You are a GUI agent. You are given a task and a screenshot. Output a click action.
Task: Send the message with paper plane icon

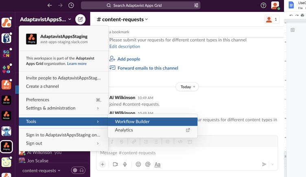coord(264,164)
